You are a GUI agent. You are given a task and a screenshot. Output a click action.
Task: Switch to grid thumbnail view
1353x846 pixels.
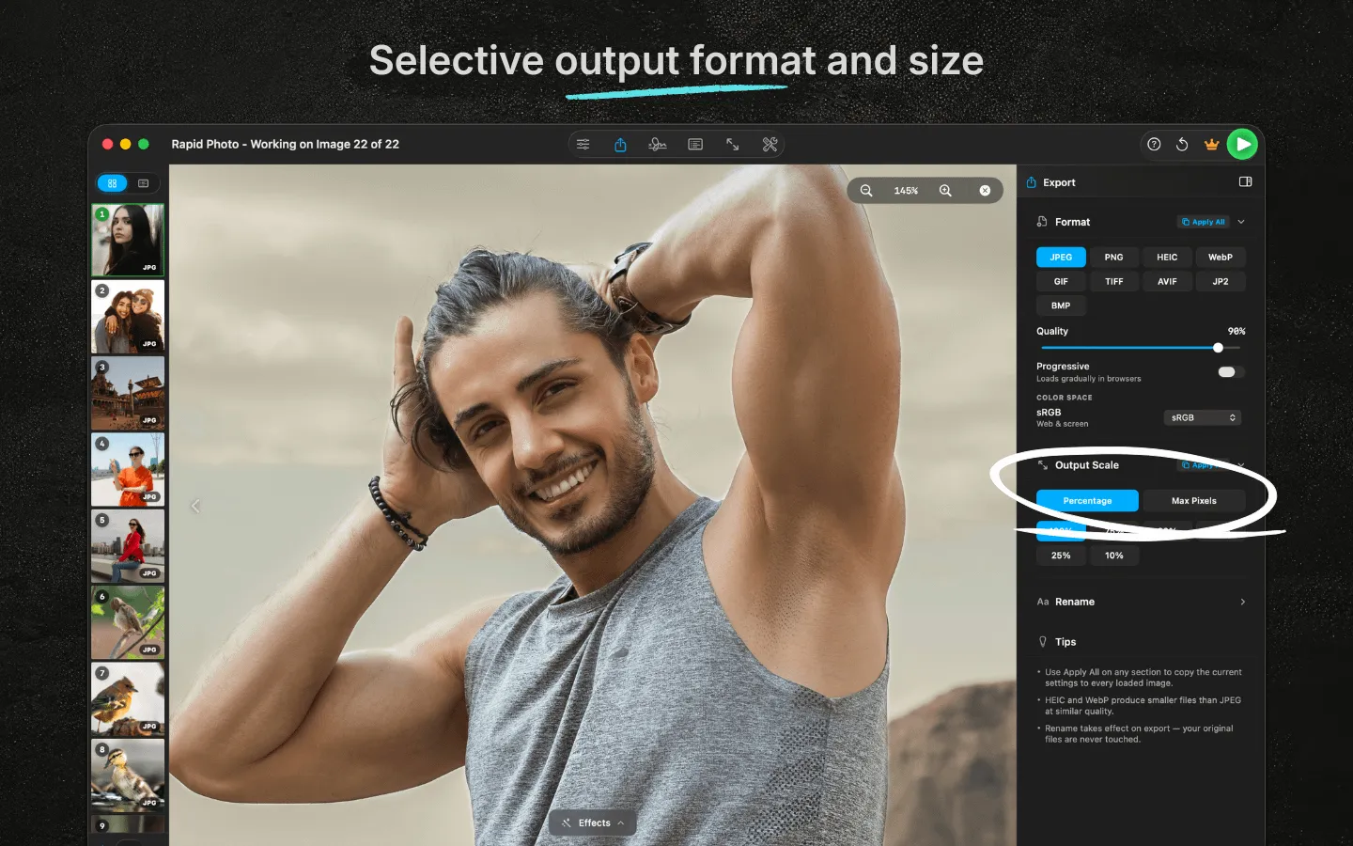[x=112, y=183]
